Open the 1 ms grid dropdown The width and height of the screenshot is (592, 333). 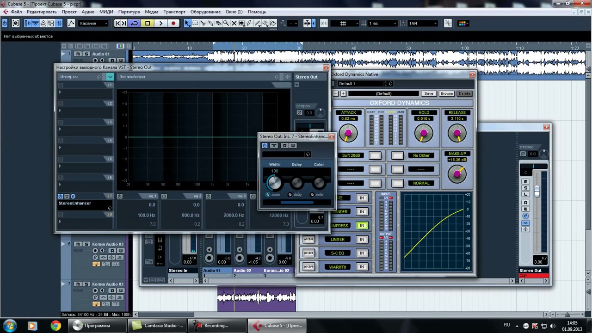[382, 23]
